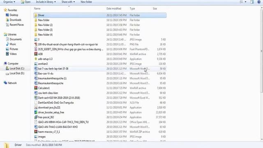Select the New folder icon
The image size is (263, 148).
click(x=36, y=20)
